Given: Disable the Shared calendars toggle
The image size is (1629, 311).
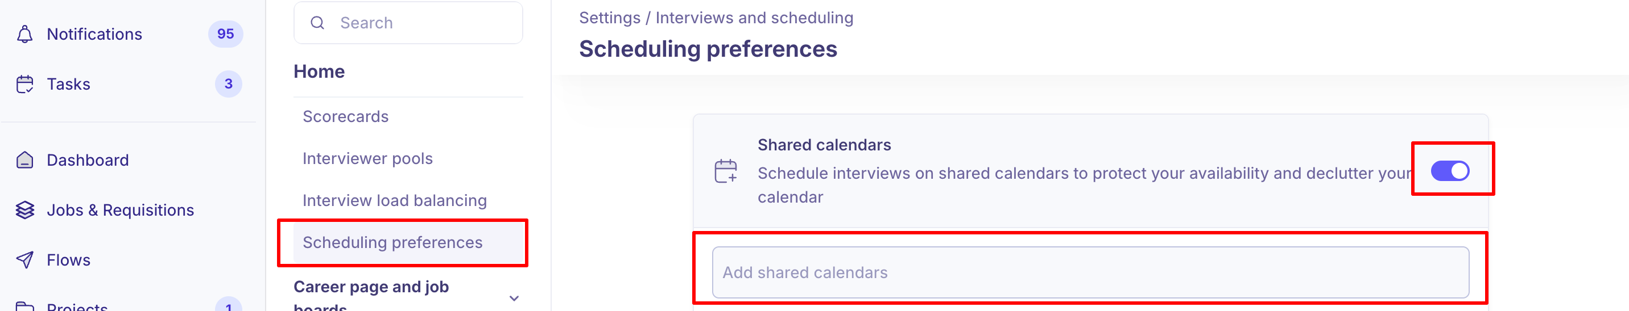Looking at the screenshot, I should coord(1449,171).
